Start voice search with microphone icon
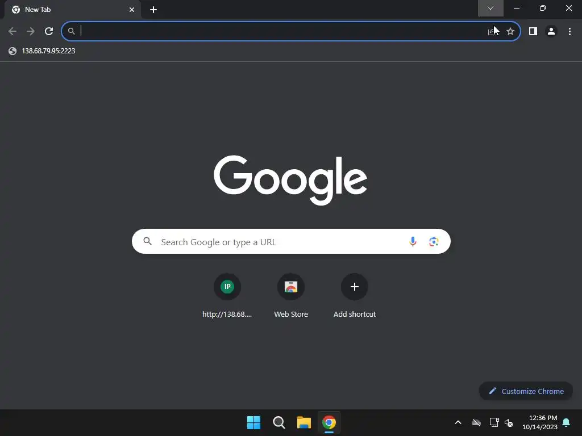582x436 pixels. 413,242
